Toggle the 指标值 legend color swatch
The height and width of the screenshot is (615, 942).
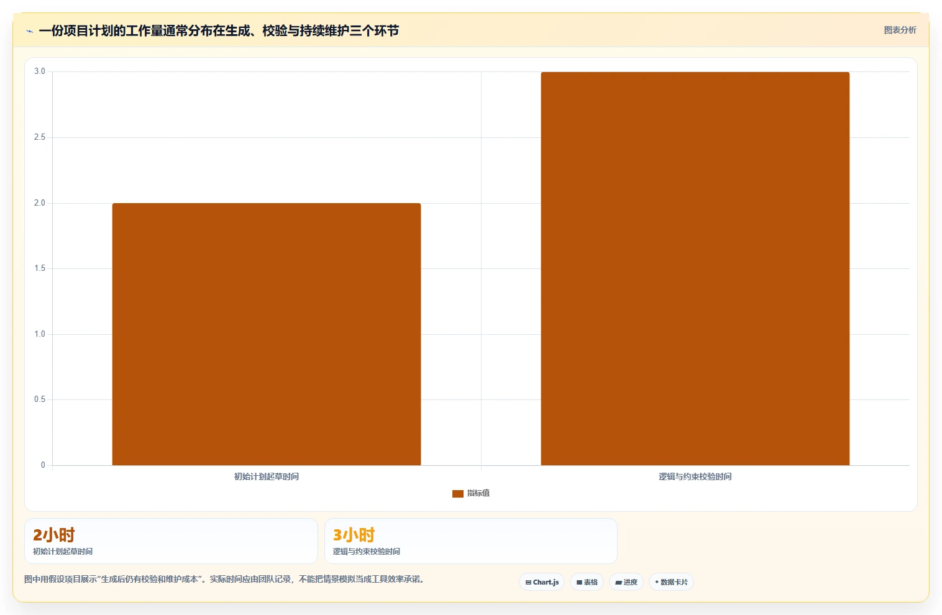click(x=458, y=493)
